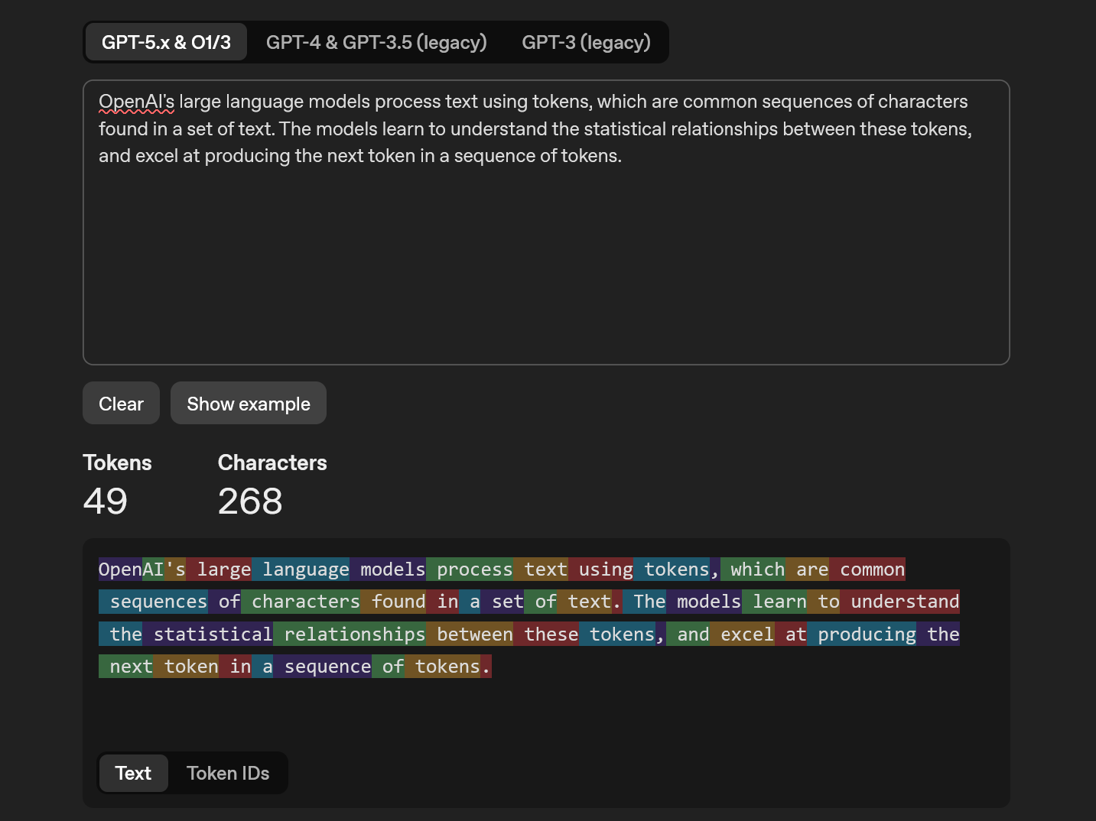Screen dimensions: 1096x821
Task: Click the highlighted "producing" token in the output
Action: 862,634
